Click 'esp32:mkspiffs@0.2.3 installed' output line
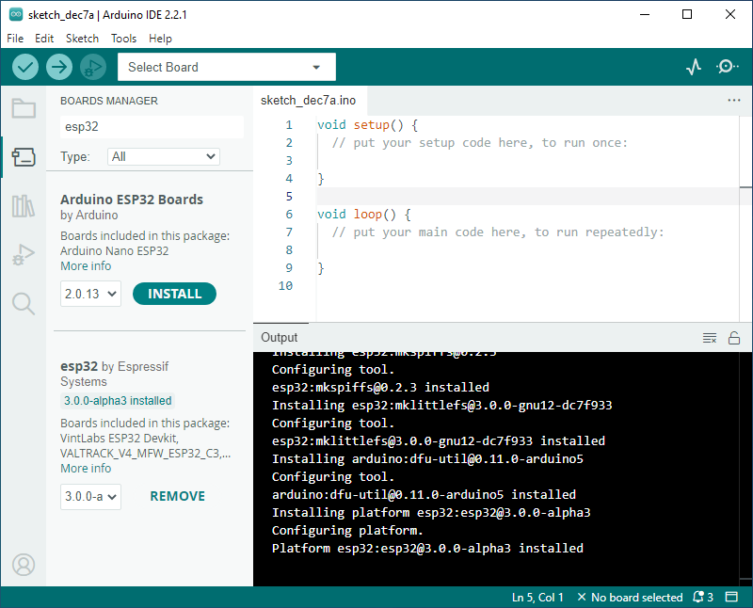The width and height of the screenshot is (753, 608). click(x=380, y=387)
